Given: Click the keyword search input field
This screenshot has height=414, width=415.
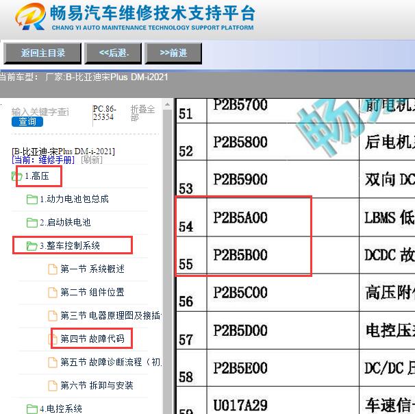Looking at the screenshot, I should point(40,112).
